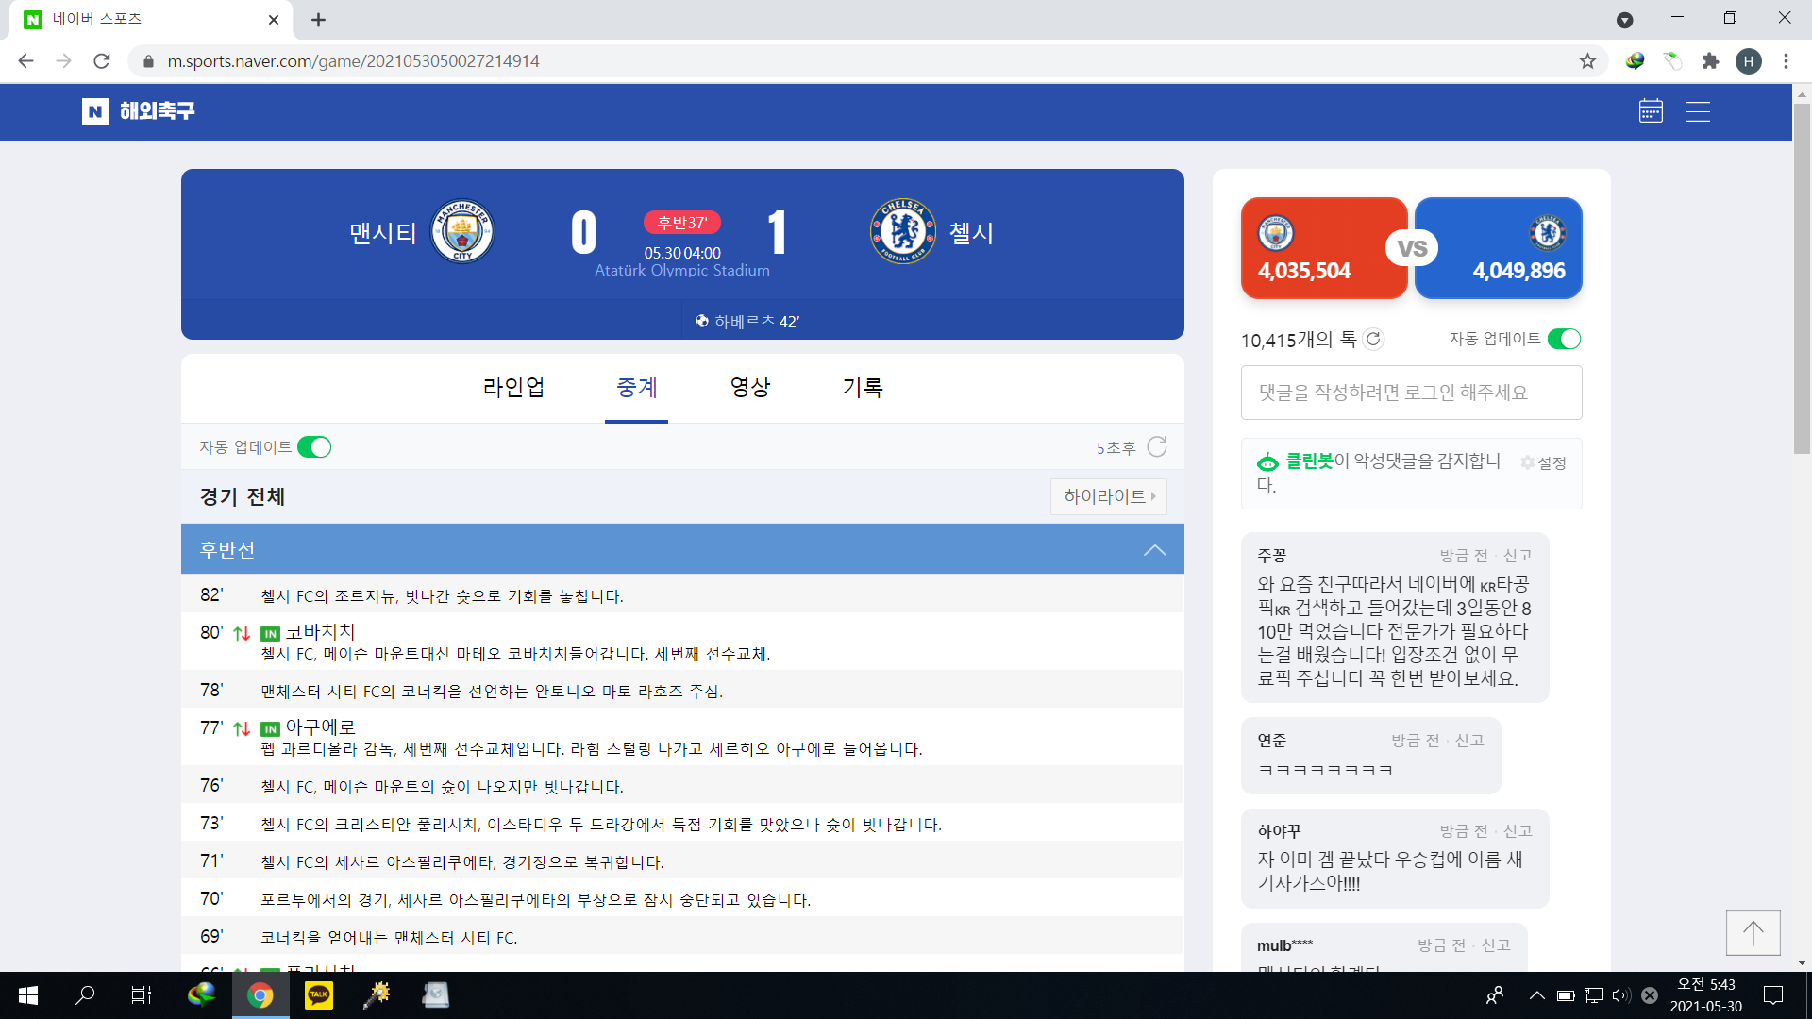Screen dimensions: 1812x1019
Task: Click the Manchester City crest in scoreboard
Action: (462, 232)
